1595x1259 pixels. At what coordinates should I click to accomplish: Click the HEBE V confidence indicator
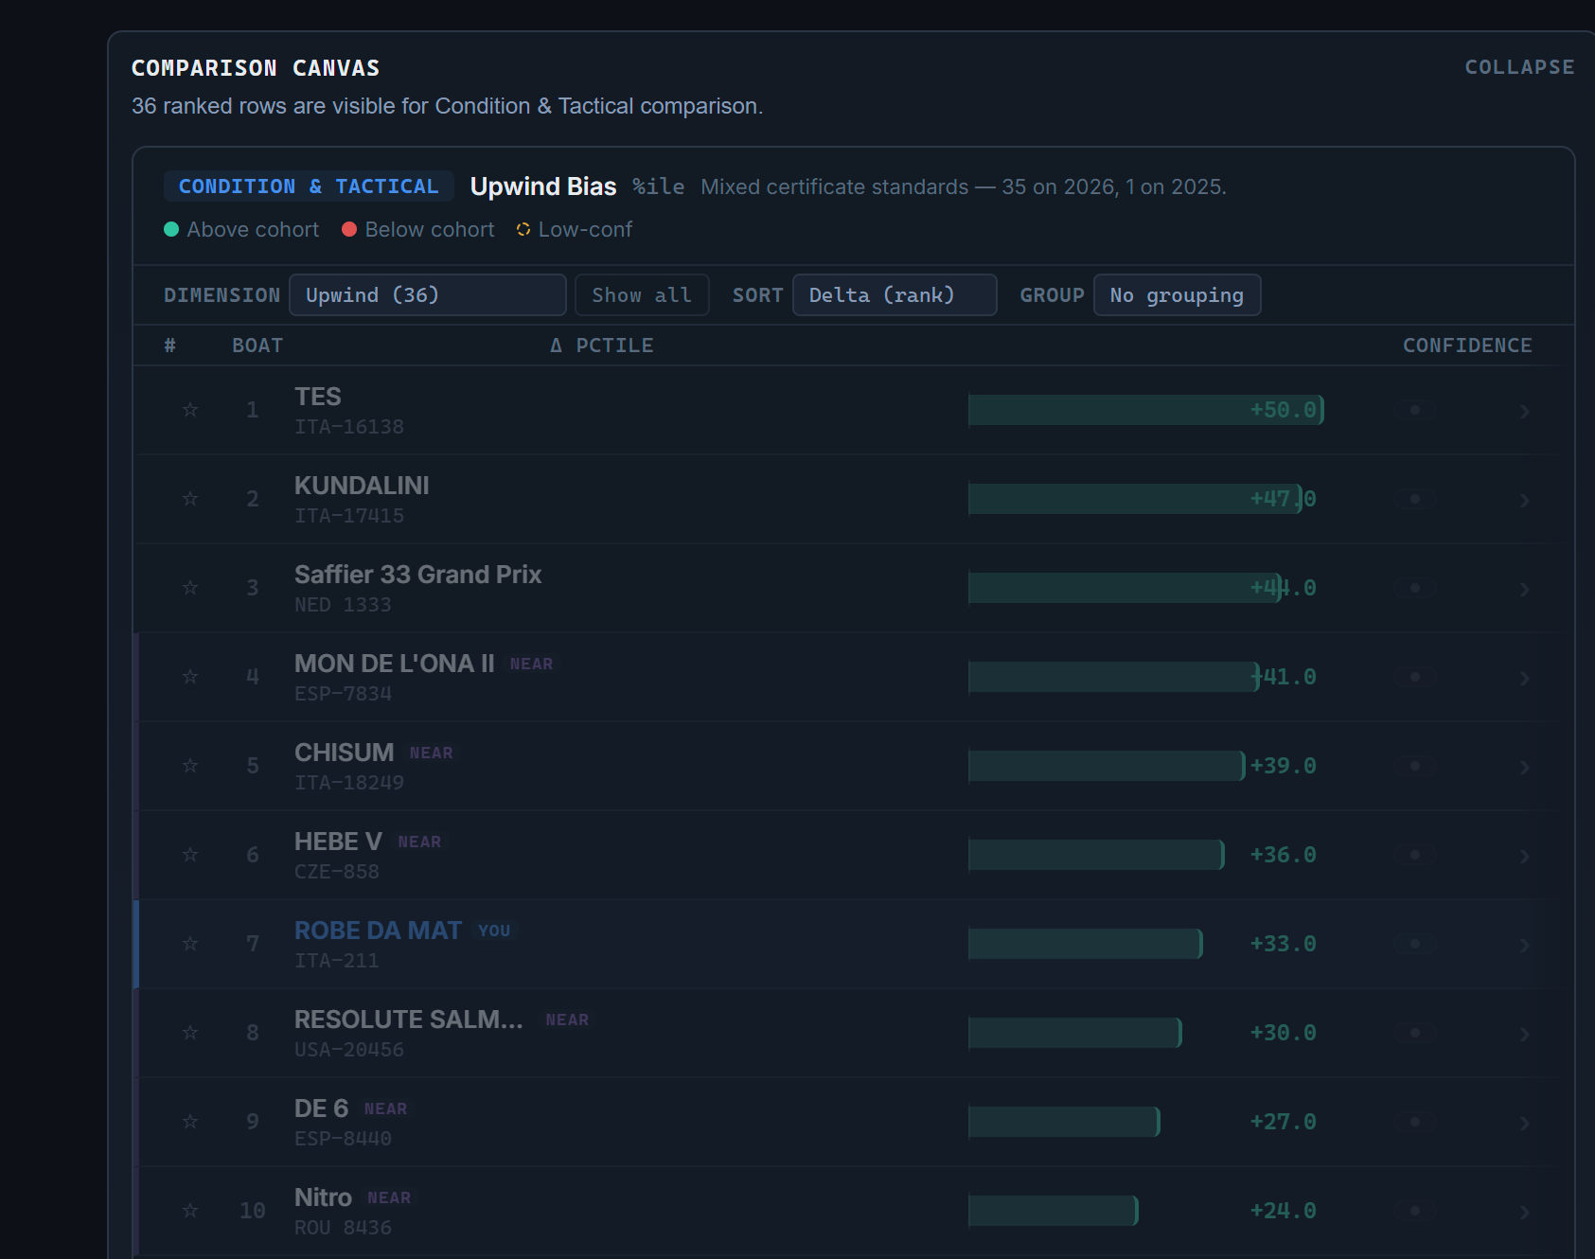tap(1415, 855)
